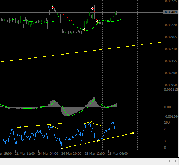Click the small red dash marker by the moving average
This screenshot has width=179, height=165.
[x=54, y=23]
